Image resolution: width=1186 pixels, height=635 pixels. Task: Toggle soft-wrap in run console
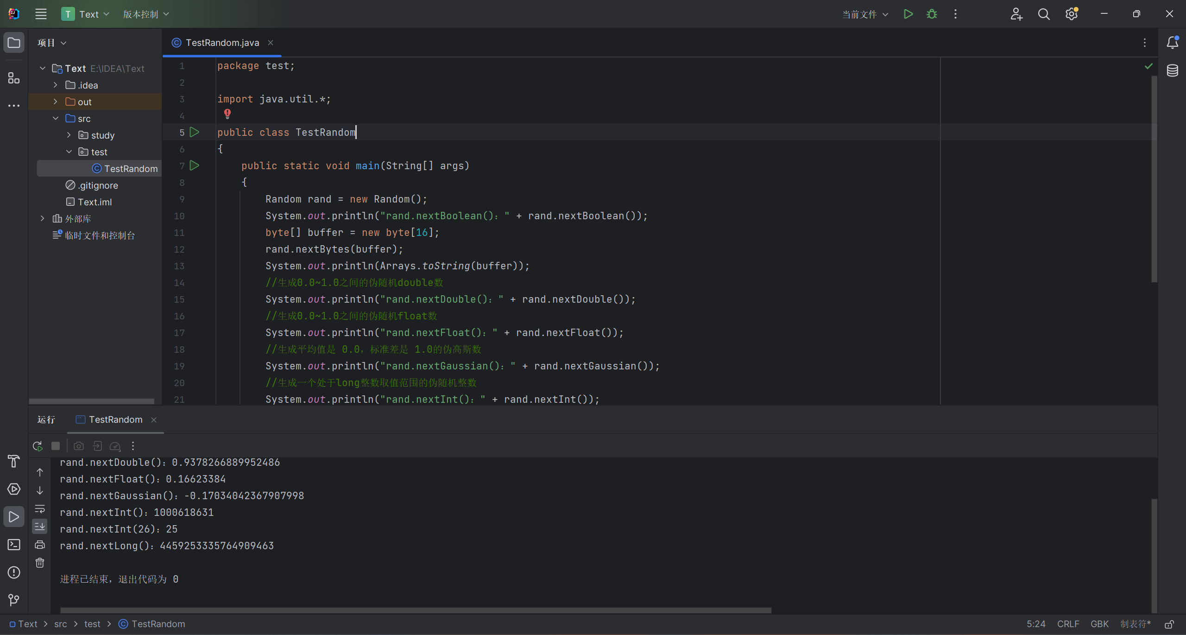(40, 509)
